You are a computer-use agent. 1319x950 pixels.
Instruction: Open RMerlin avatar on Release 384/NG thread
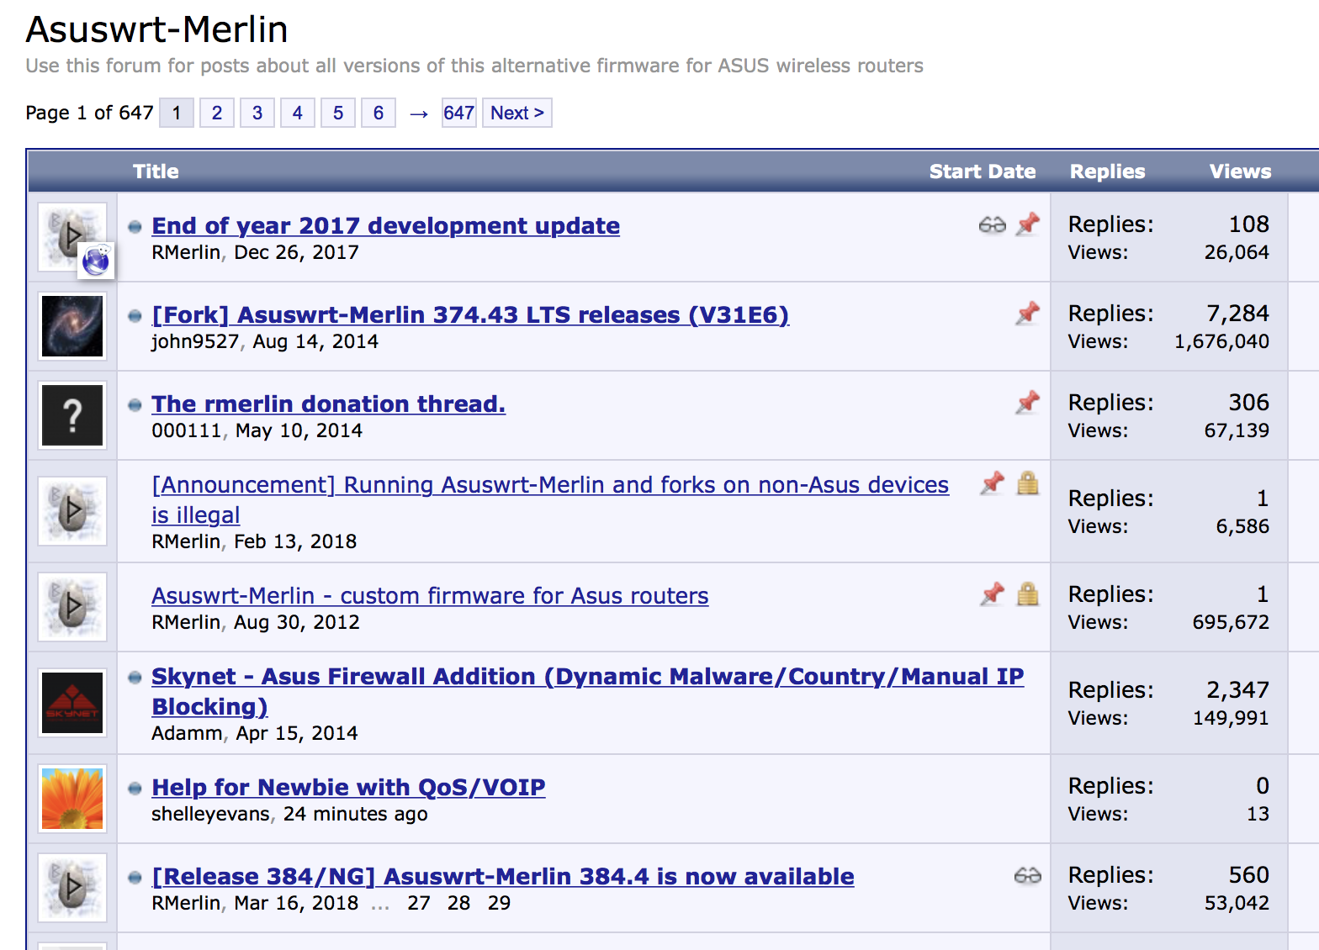click(x=72, y=888)
